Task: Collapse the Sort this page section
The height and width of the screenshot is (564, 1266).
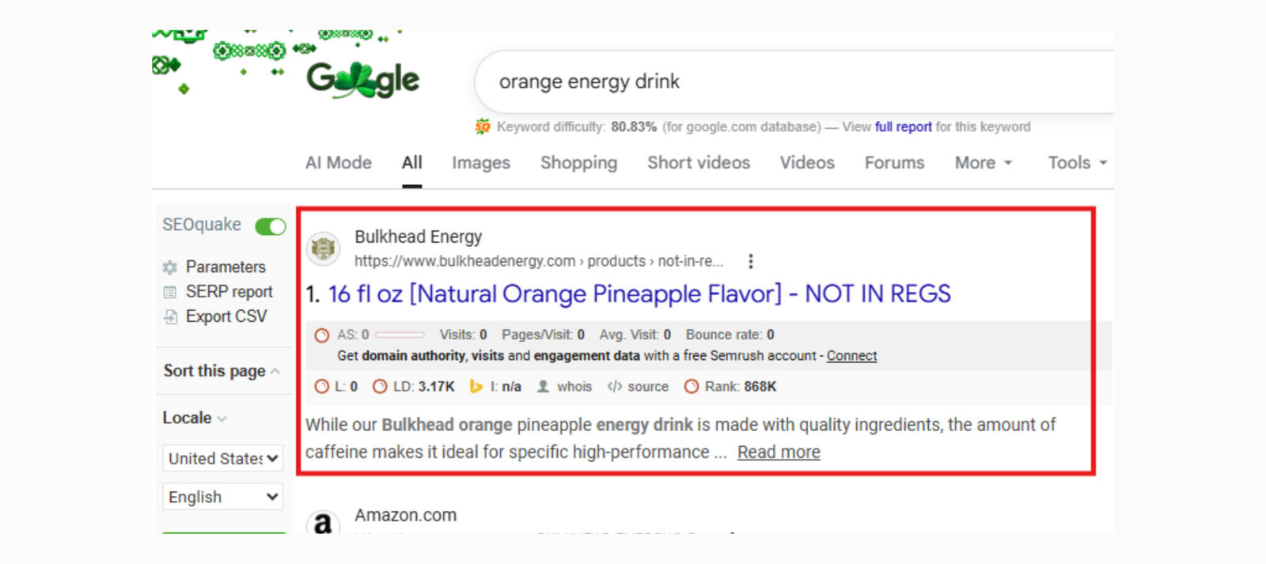Action: [275, 371]
